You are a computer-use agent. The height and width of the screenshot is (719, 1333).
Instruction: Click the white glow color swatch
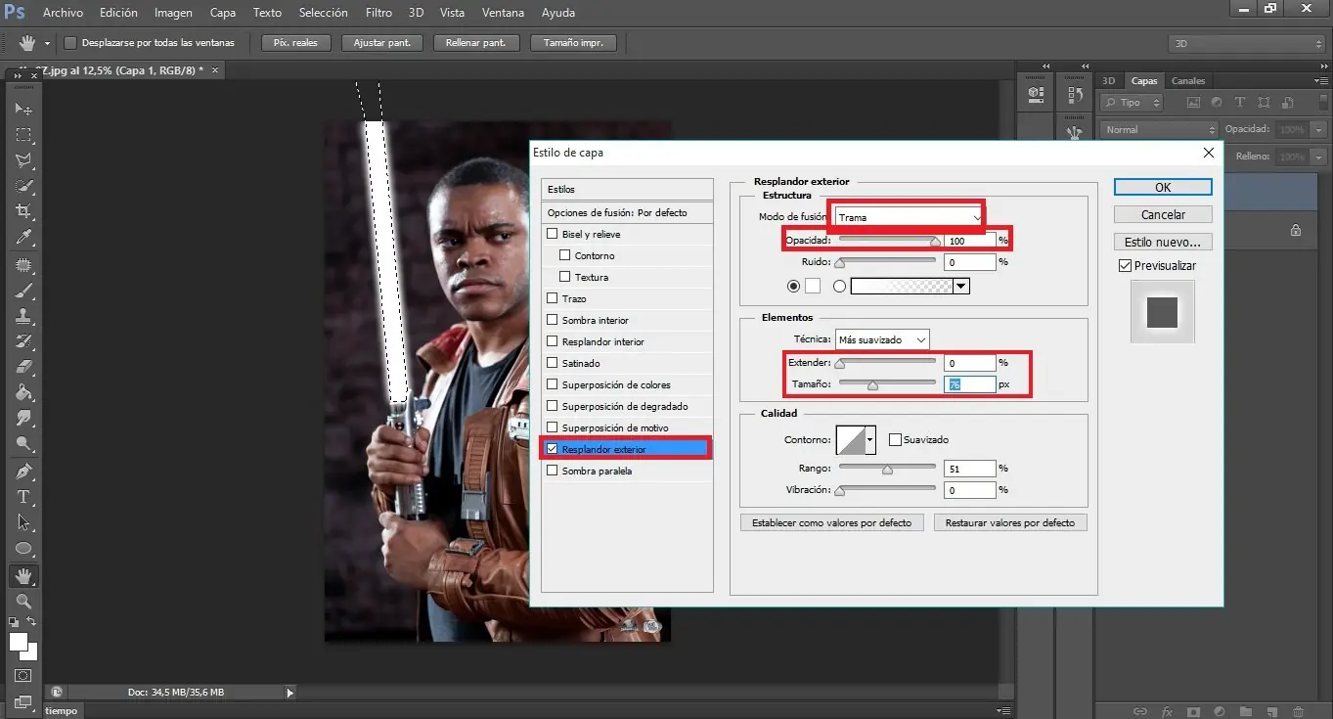813,286
